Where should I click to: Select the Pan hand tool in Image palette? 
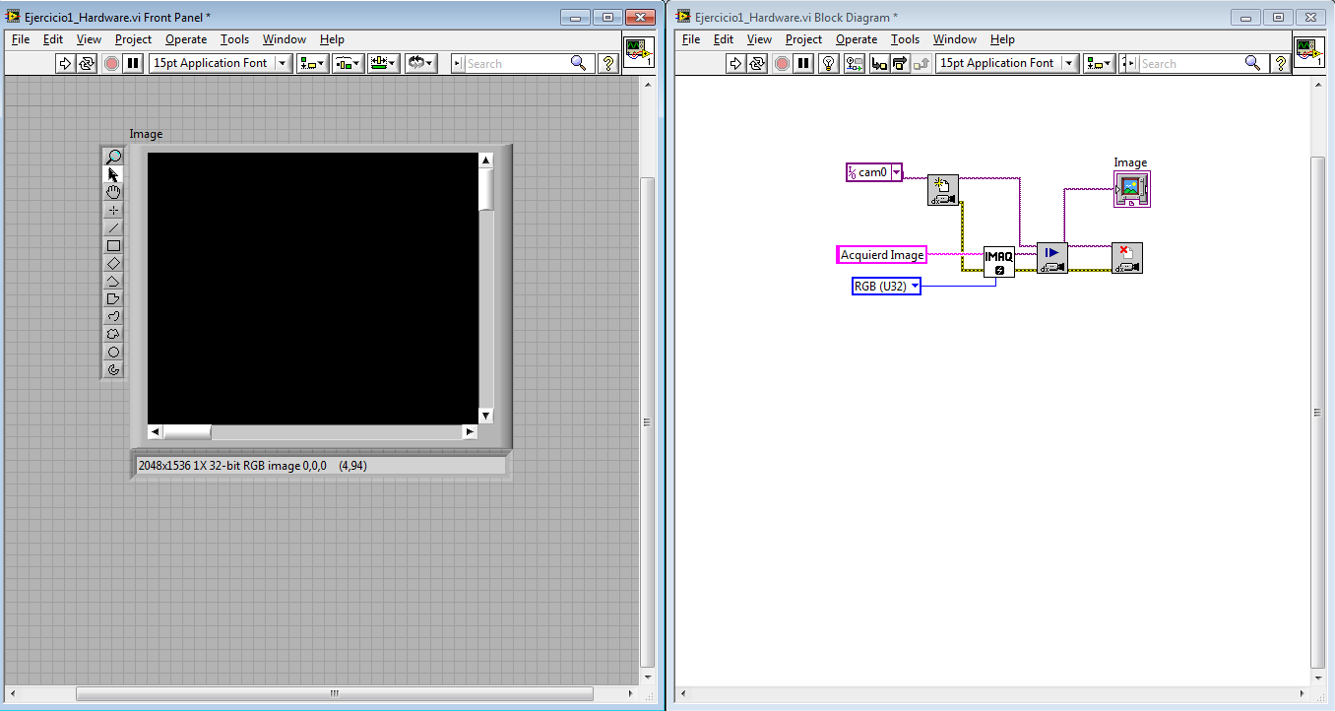point(113,192)
